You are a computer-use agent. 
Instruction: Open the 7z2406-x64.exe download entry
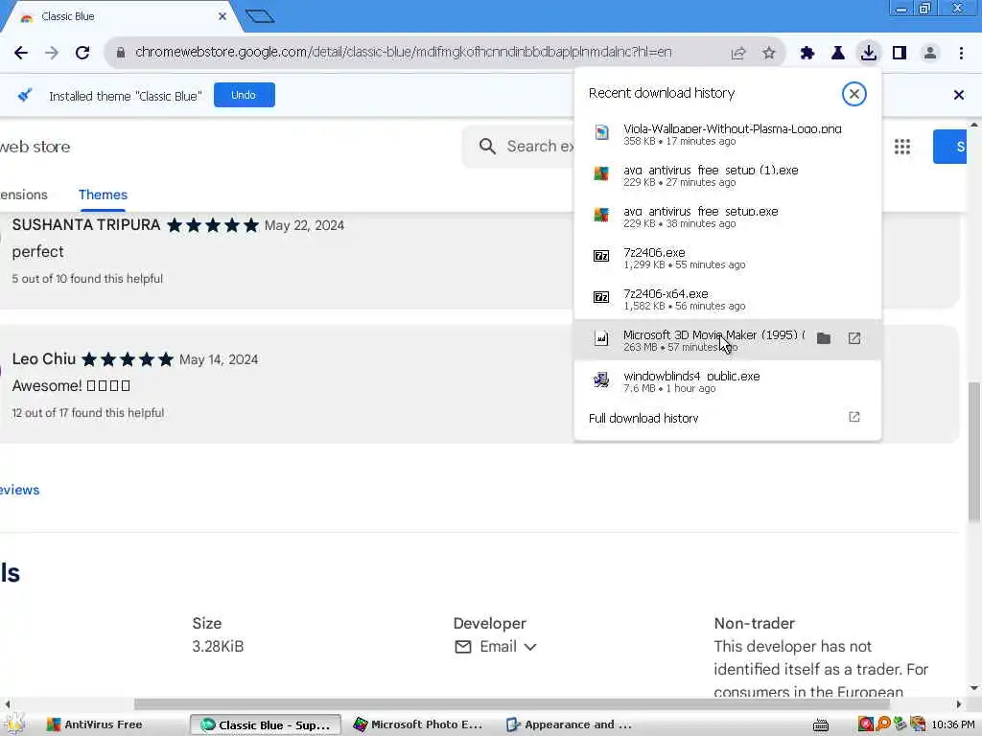coord(727,299)
